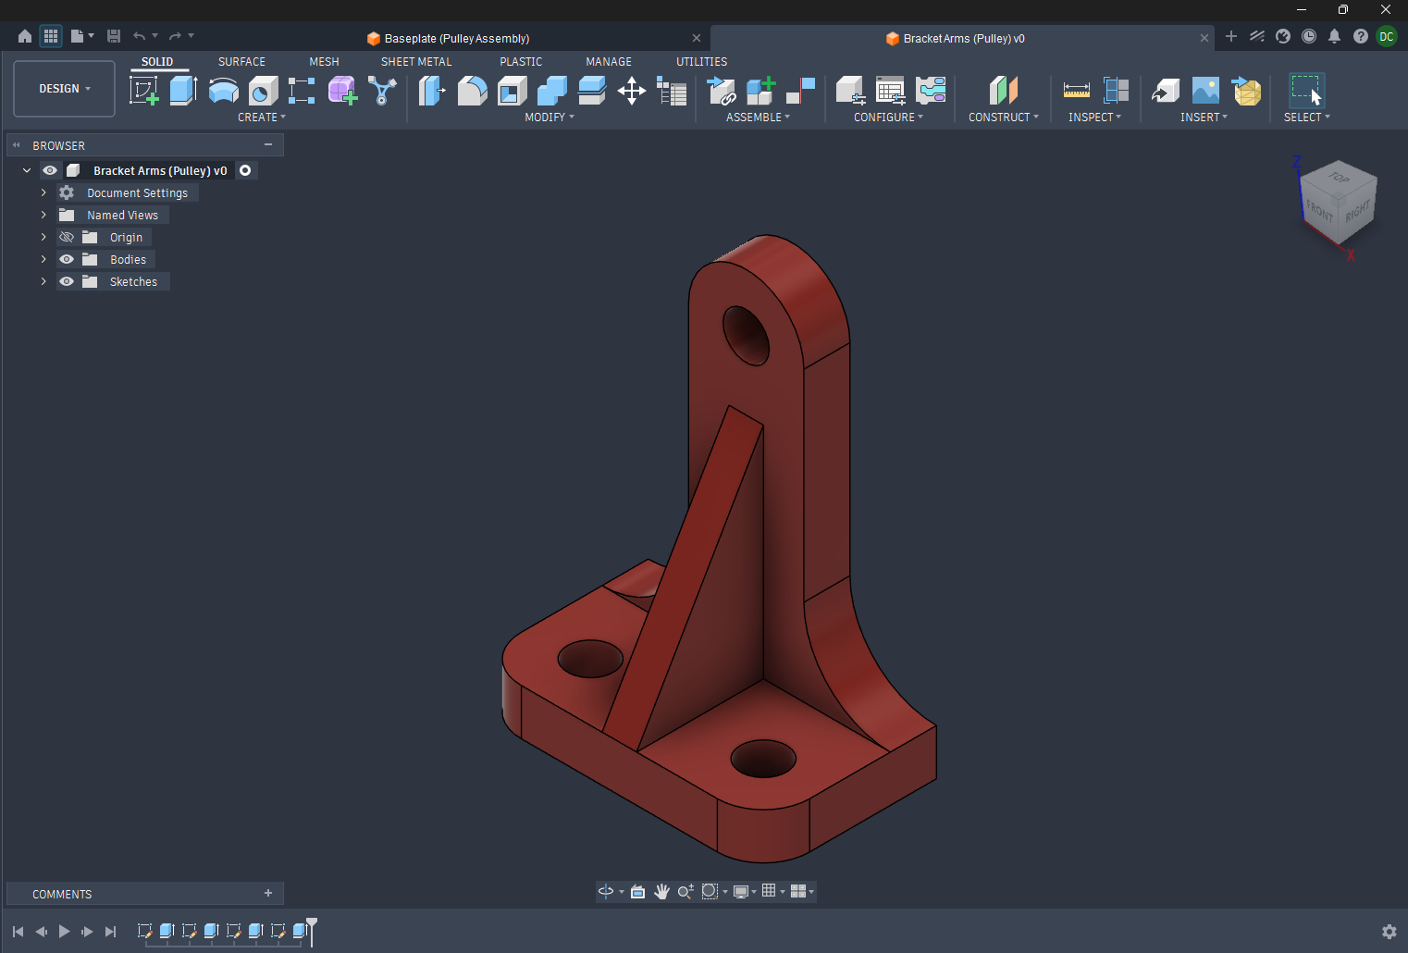Viewport: 1408px width, 953px height.
Task: Toggle visibility of the Origin folder
Action: coord(67,237)
